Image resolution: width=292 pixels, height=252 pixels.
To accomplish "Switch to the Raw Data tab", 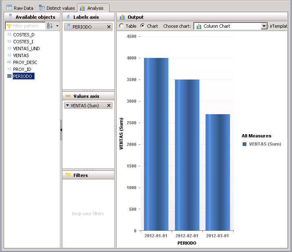I will point(20,8).
